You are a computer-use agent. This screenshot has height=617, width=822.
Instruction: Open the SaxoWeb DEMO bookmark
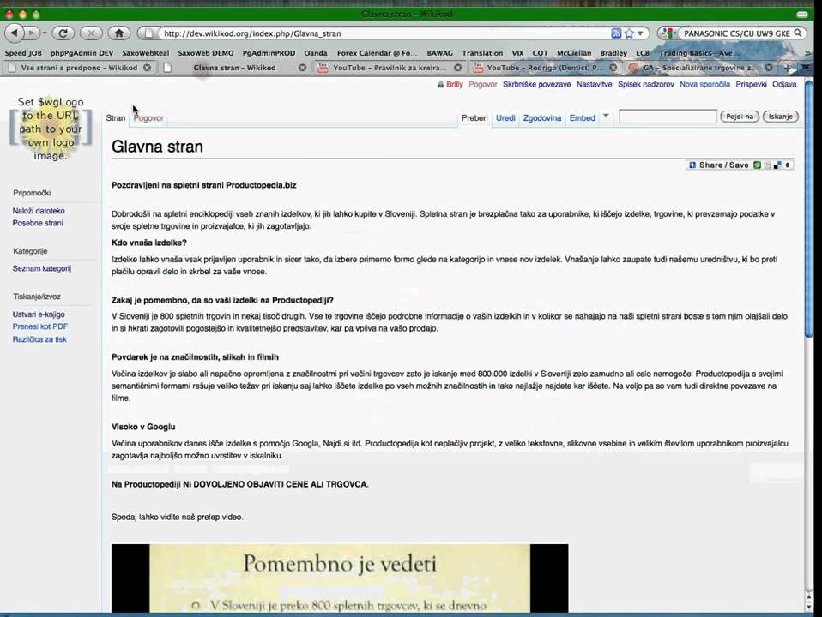(206, 53)
